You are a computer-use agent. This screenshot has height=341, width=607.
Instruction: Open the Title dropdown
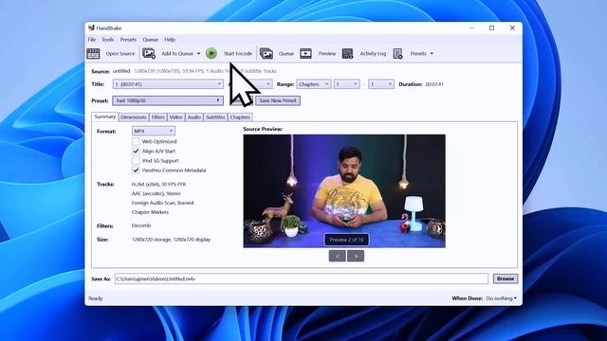[168, 84]
